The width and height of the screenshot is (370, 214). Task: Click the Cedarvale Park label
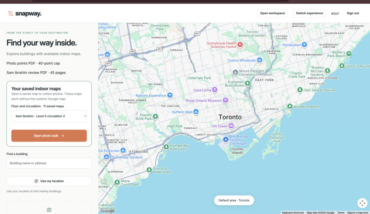(x=199, y=78)
